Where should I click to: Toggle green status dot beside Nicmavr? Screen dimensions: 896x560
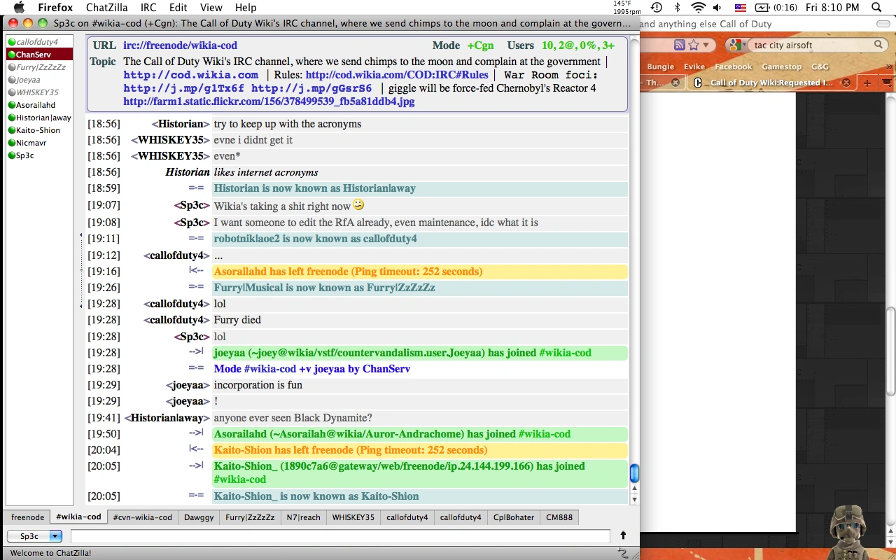(11, 143)
